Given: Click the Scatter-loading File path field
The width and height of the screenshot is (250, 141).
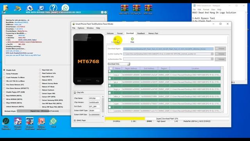Looking at the screenshot, I should tap(167, 54).
